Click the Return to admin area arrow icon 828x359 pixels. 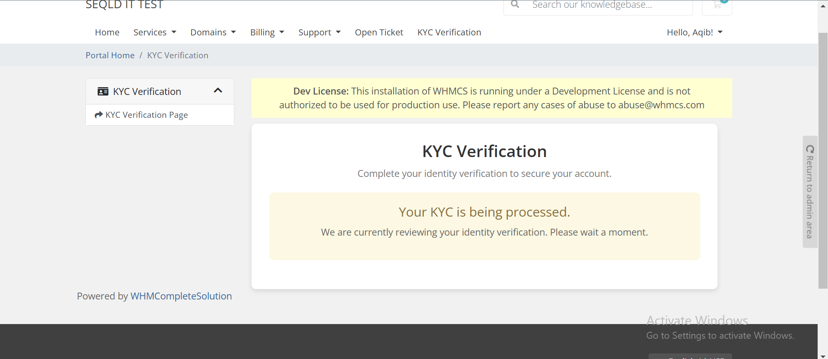point(810,149)
